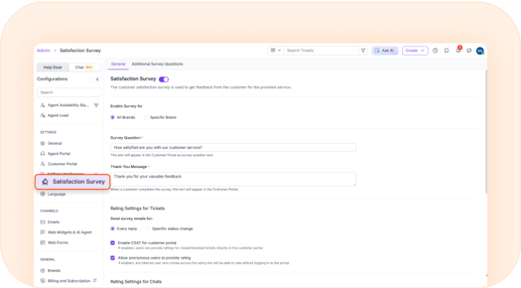Viewport: 521px width, 288px height.
Task: Click the Thank You Message text area
Action: pyautogui.click(x=233, y=179)
